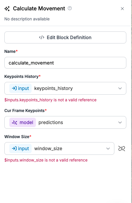Click the keypoints_history invalid reference error

51,100
